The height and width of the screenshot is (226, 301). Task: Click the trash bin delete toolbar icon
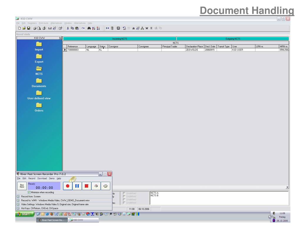coord(112,28)
